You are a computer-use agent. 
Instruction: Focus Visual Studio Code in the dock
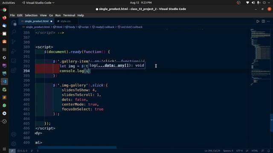coord(4,82)
